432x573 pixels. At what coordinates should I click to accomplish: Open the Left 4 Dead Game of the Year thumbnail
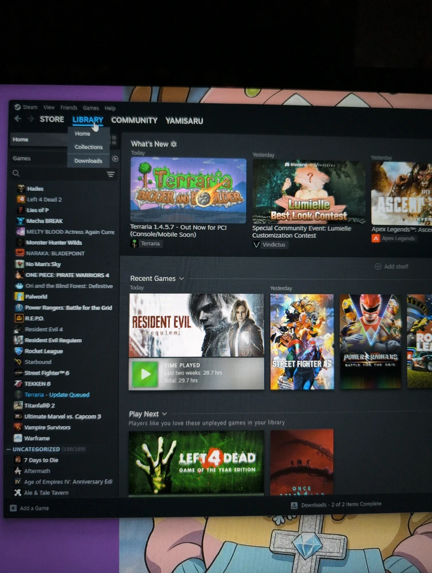pos(196,462)
